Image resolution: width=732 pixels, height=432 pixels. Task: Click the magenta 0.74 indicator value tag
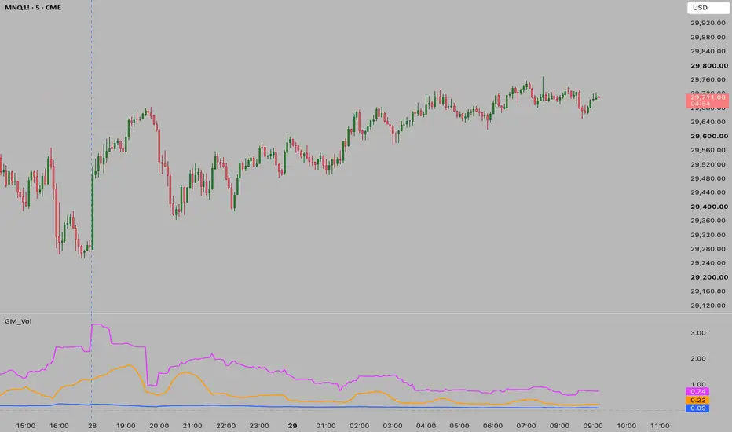pos(698,392)
